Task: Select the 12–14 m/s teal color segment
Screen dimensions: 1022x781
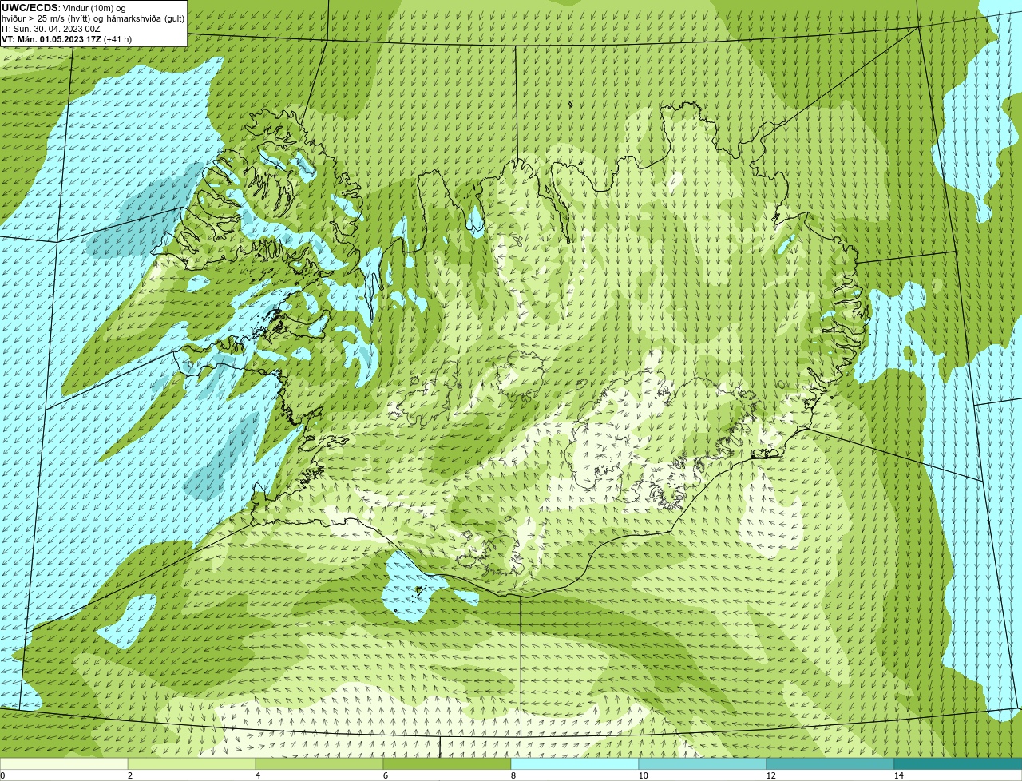Action: click(830, 763)
